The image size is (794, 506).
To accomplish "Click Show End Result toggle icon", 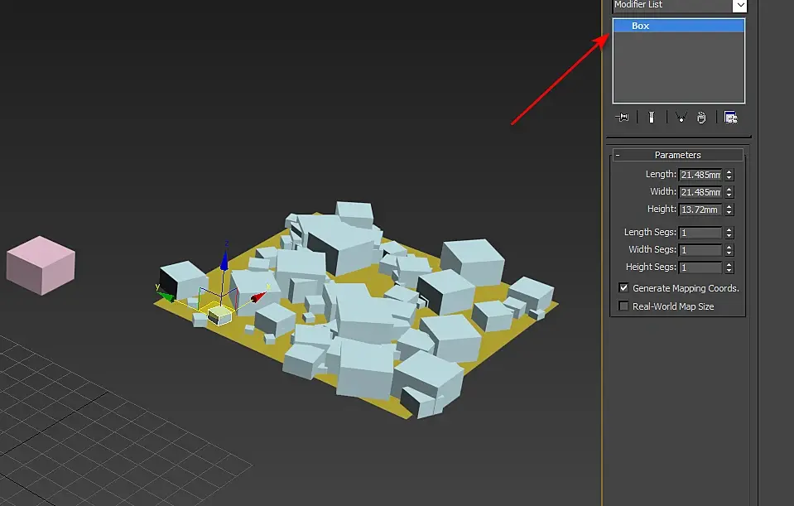I will pos(652,118).
